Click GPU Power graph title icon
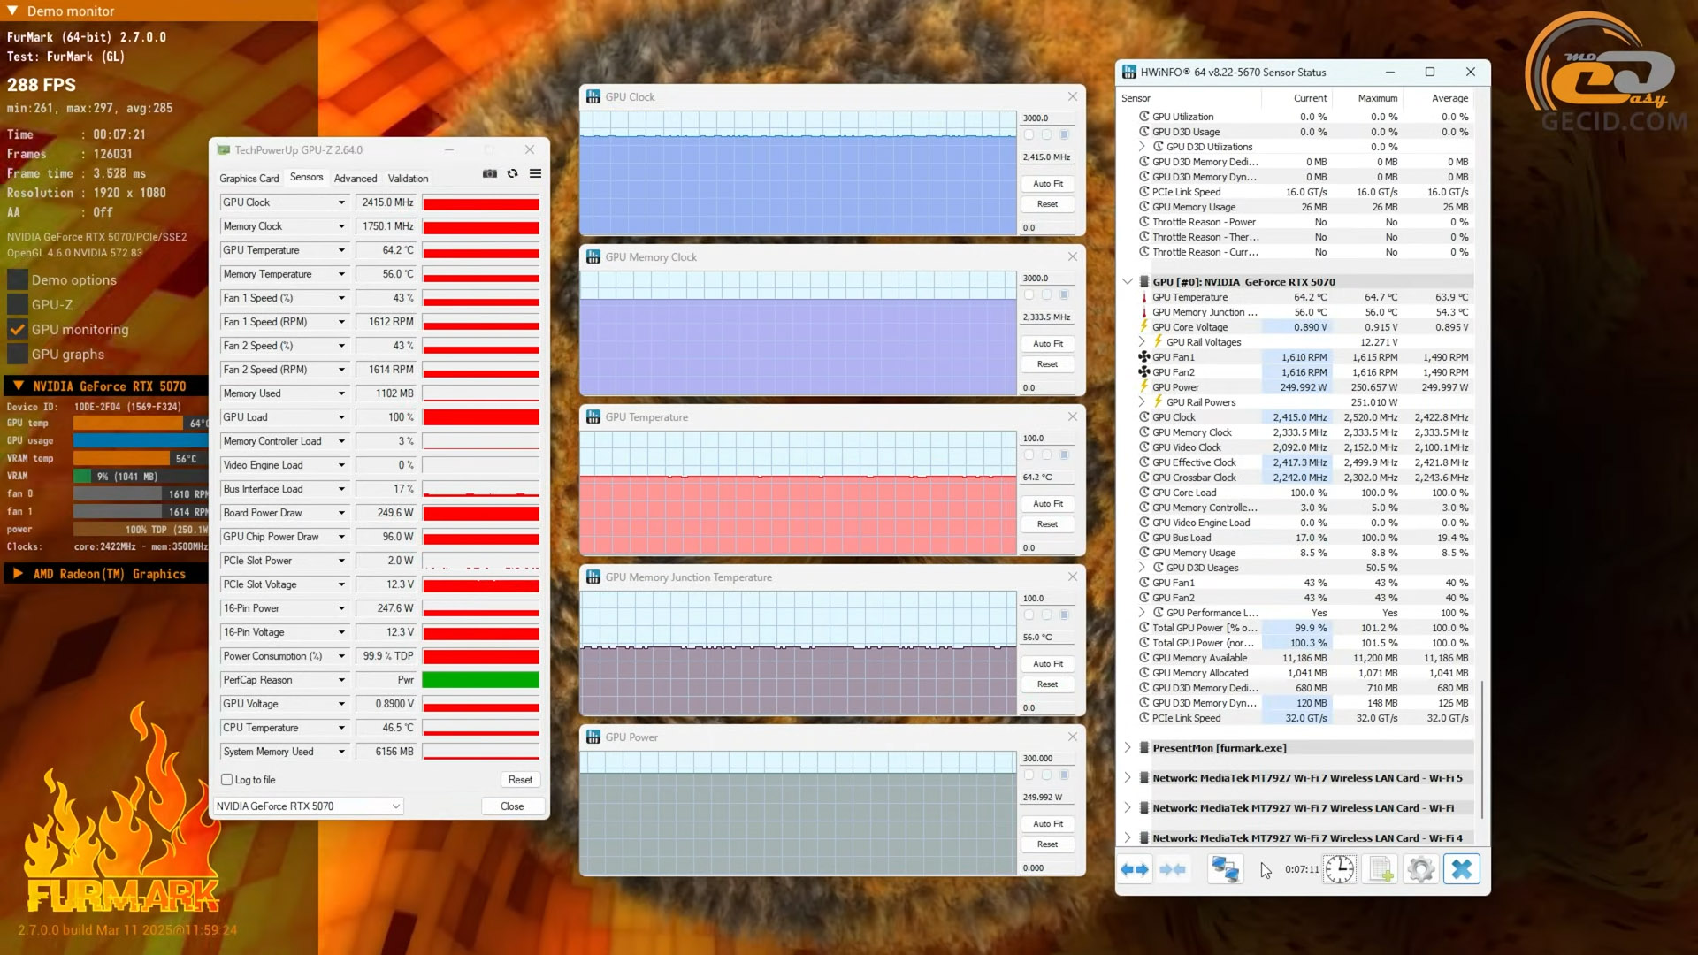The width and height of the screenshot is (1698, 955). point(593,737)
